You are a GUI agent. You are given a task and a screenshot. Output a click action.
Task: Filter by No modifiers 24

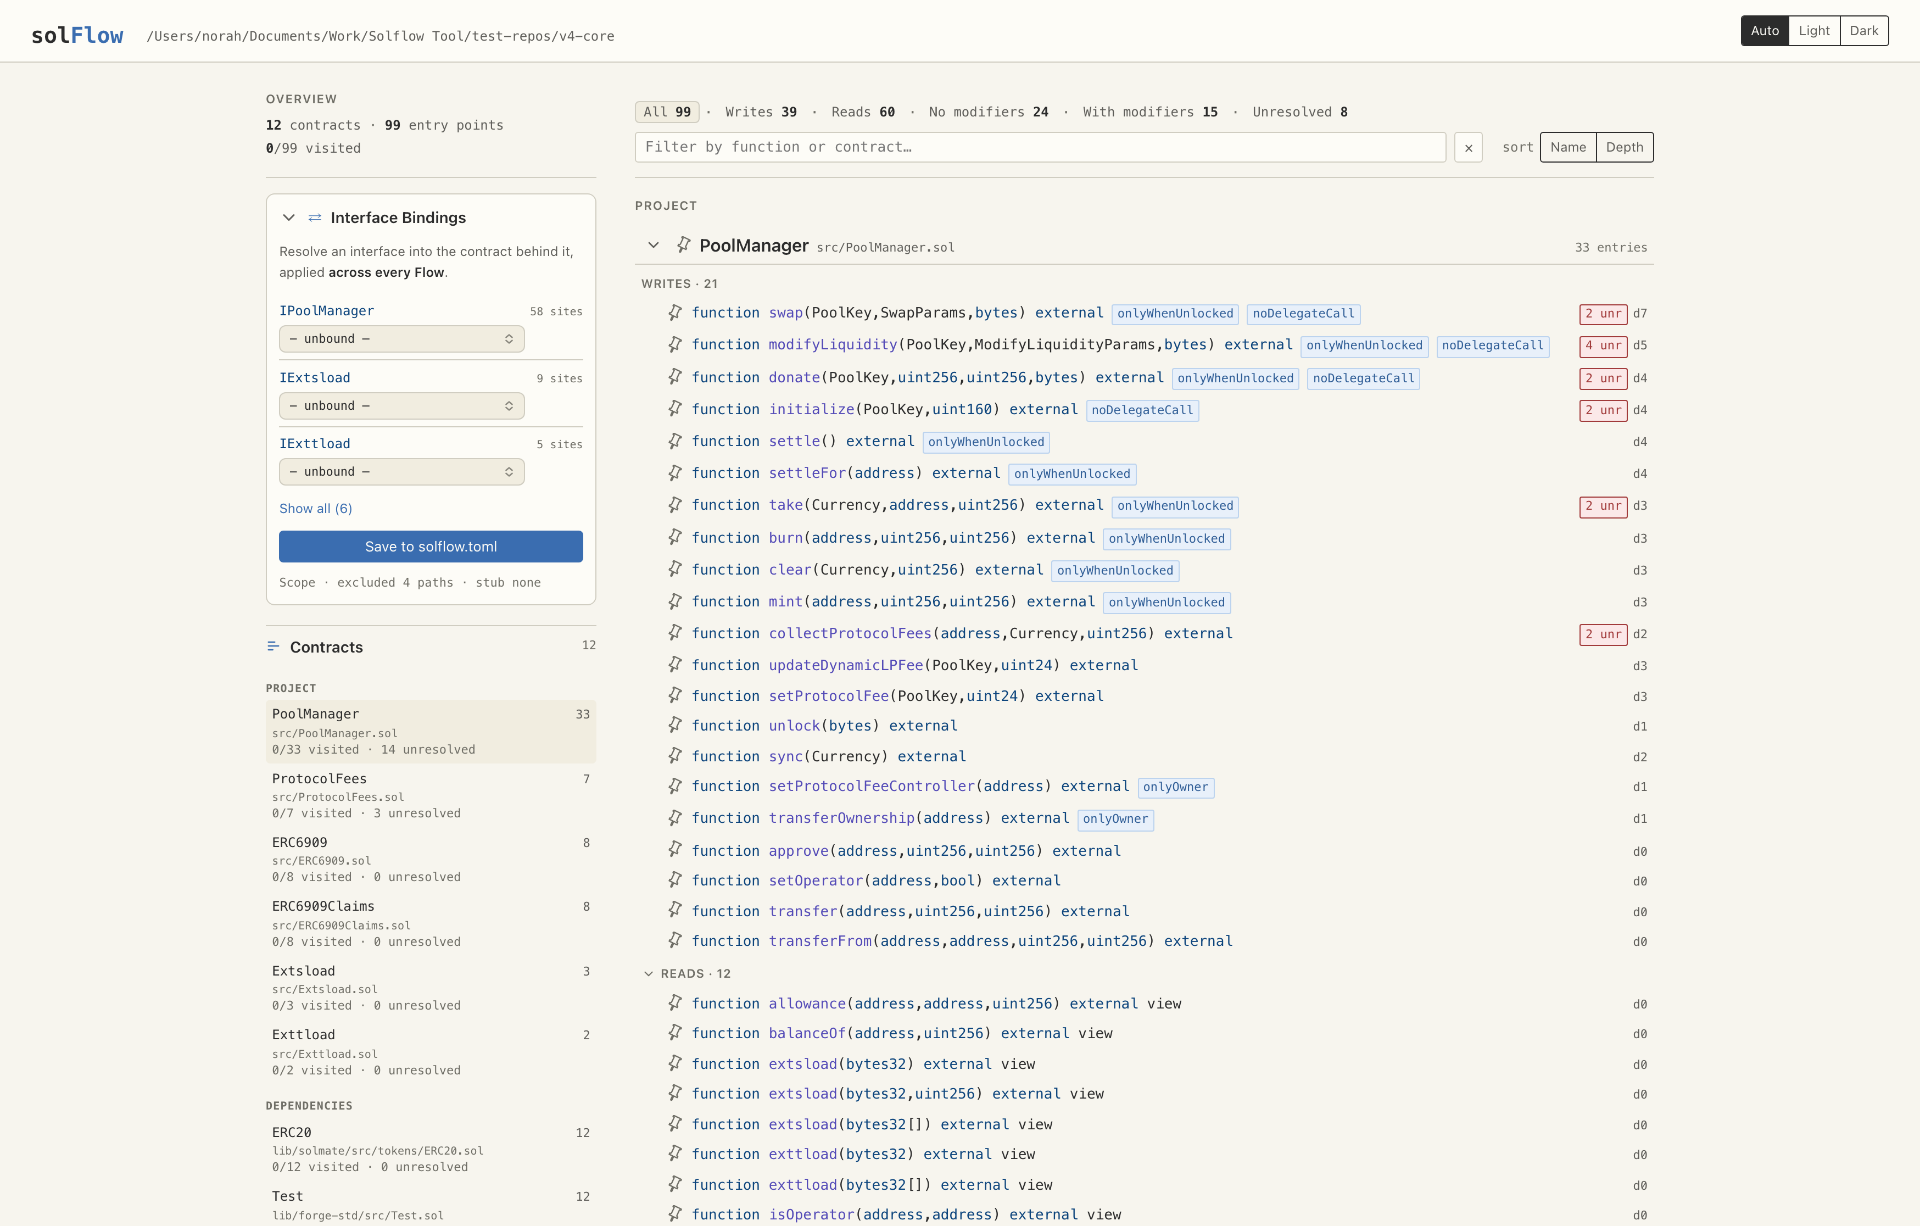tap(988, 112)
